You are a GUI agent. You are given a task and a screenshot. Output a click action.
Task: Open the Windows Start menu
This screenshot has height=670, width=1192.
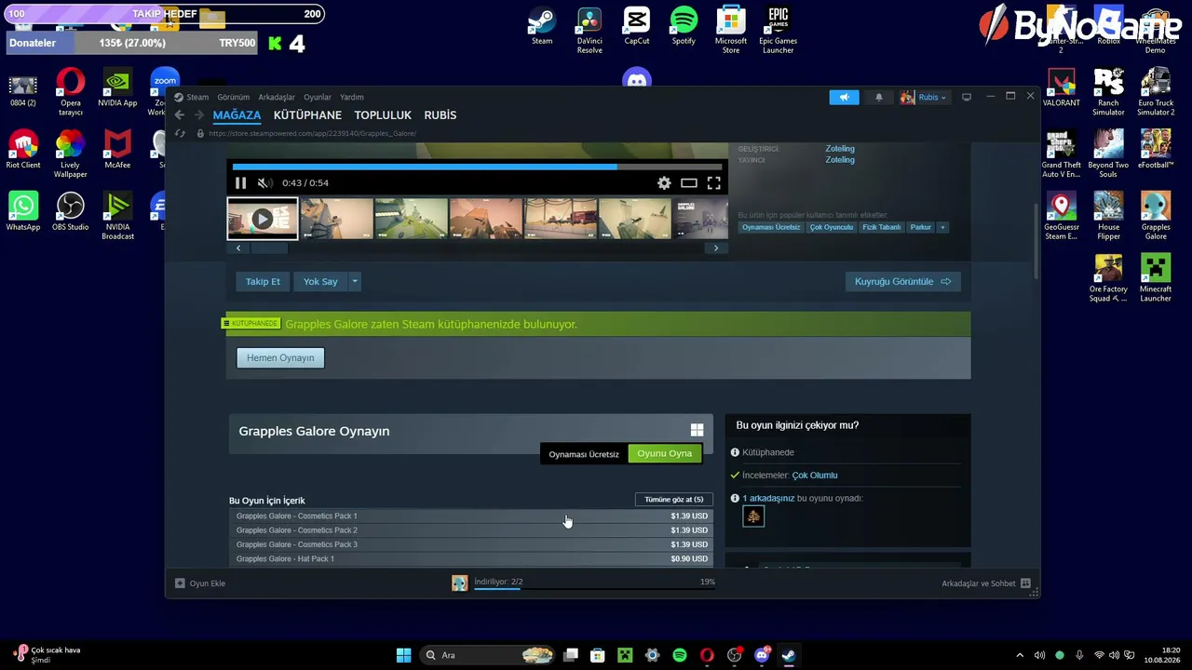pos(403,655)
